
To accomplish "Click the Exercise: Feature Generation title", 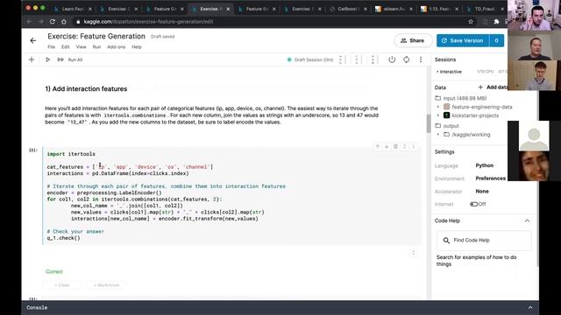I will [x=96, y=37].
